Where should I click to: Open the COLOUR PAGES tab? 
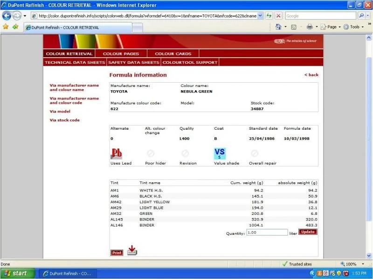tap(121, 53)
